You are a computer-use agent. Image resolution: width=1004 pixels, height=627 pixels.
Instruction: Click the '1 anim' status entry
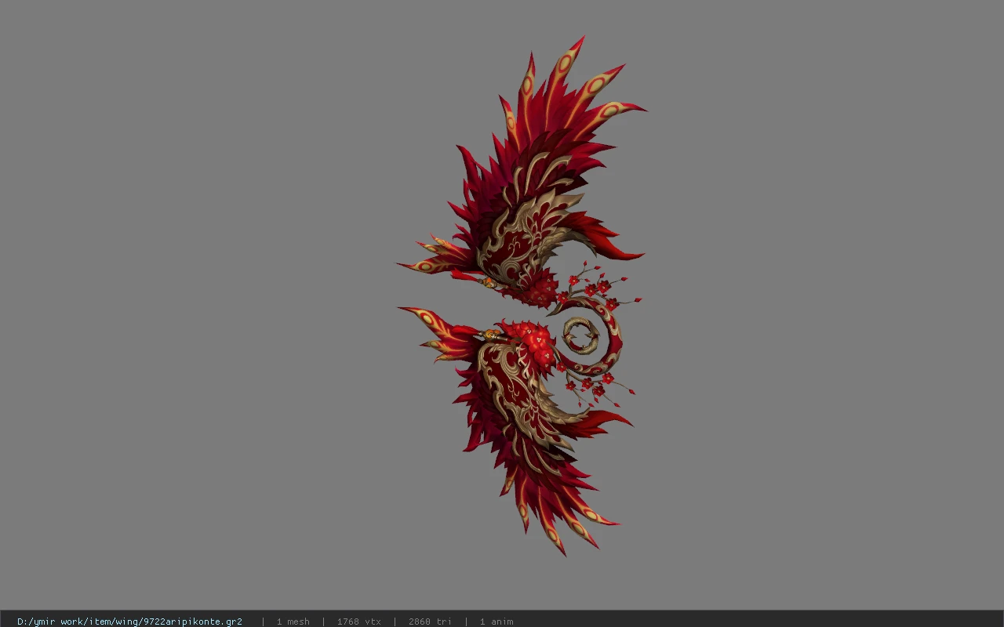[x=497, y=622]
